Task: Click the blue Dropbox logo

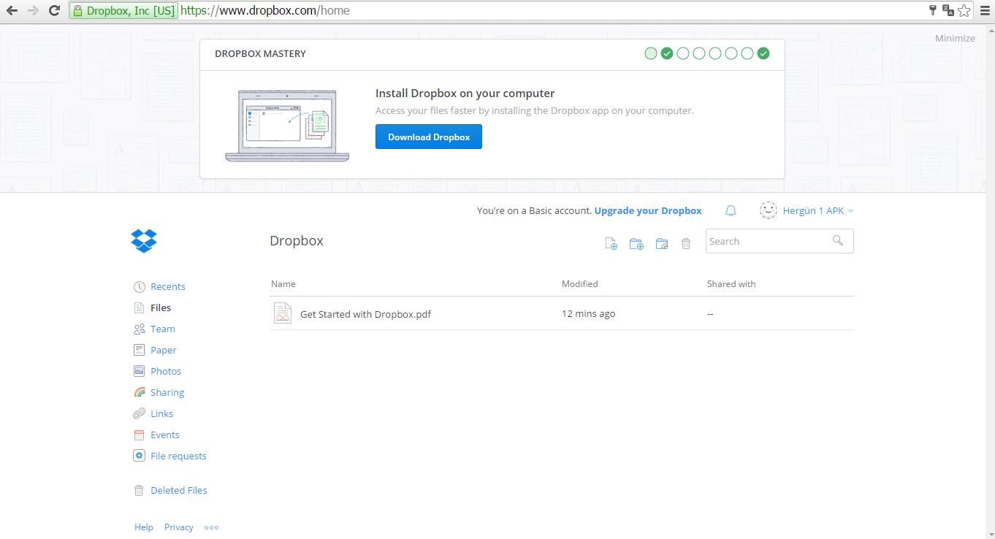Action: pos(144,240)
